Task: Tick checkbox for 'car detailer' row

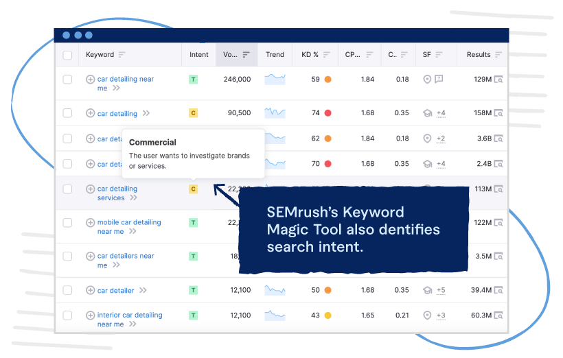Action: tap(67, 290)
